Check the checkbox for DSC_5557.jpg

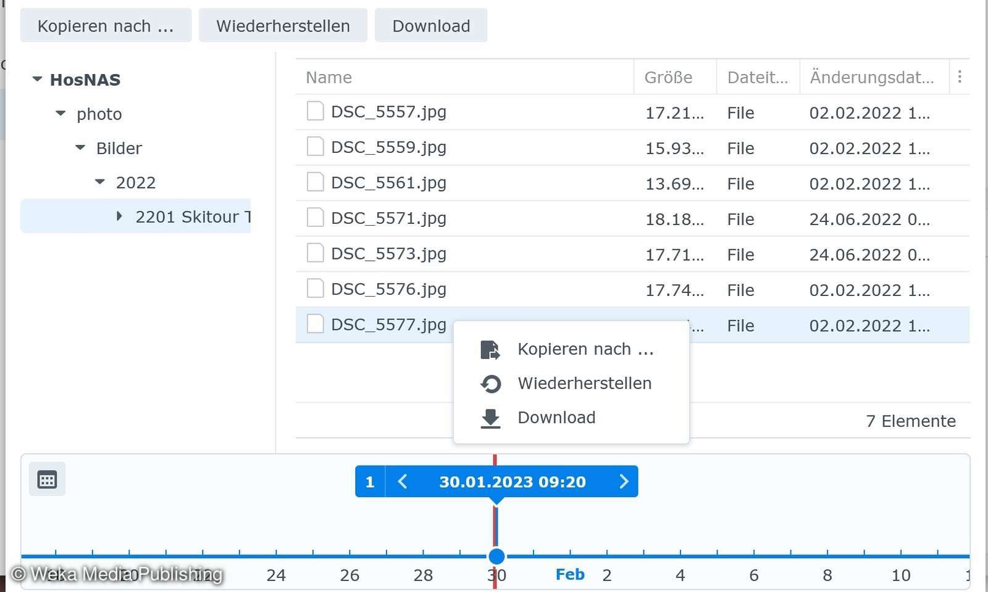pyautogui.click(x=315, y=111)
